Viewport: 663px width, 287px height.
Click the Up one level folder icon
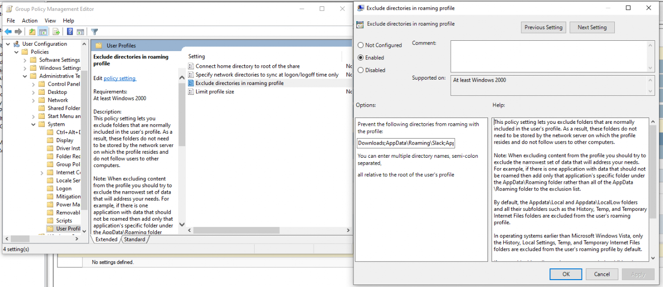tap(32, 31)
